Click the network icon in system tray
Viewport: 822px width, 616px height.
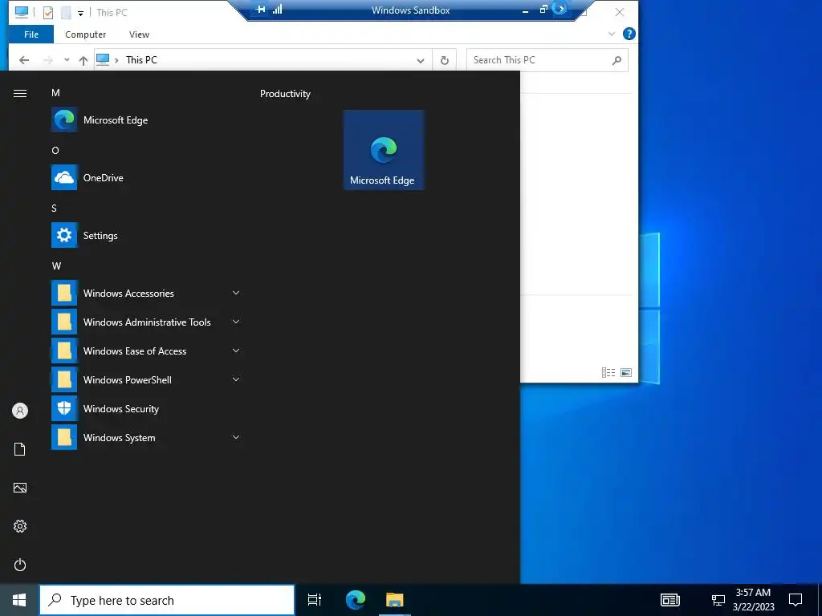718,600
